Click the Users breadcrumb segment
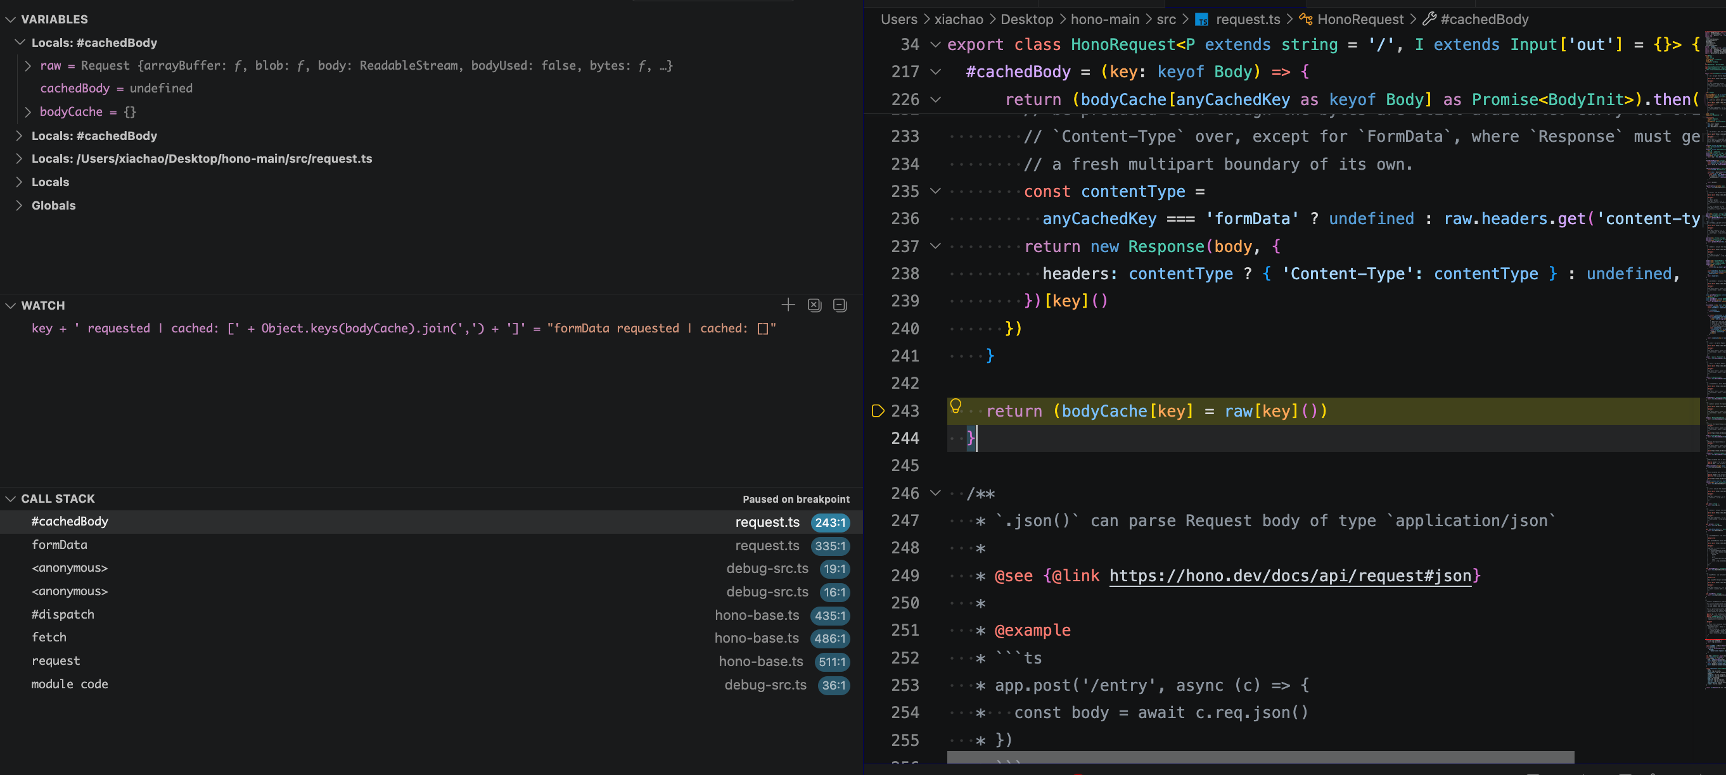Viewport: 1726px width, 775px height. [898, 20]
